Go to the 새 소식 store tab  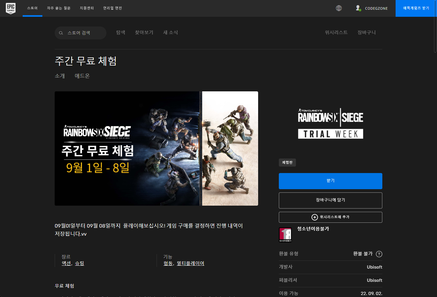tap(170, 32)
